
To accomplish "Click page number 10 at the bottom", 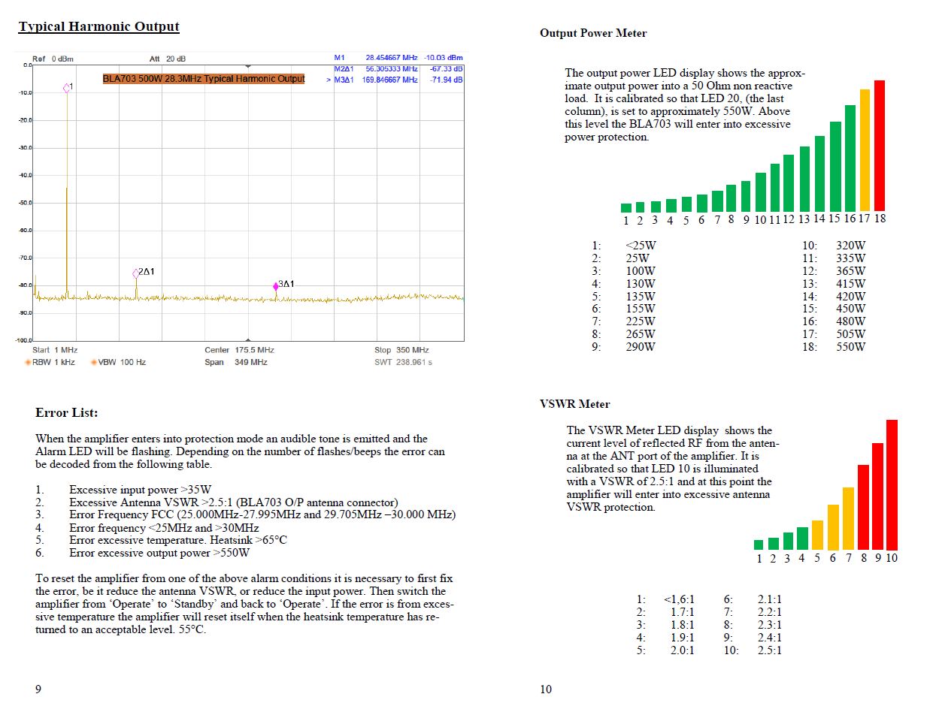I will (x=546, y=689).
